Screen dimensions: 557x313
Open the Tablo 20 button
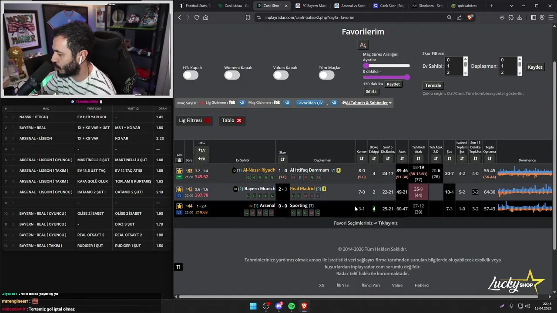coord(232,120)
